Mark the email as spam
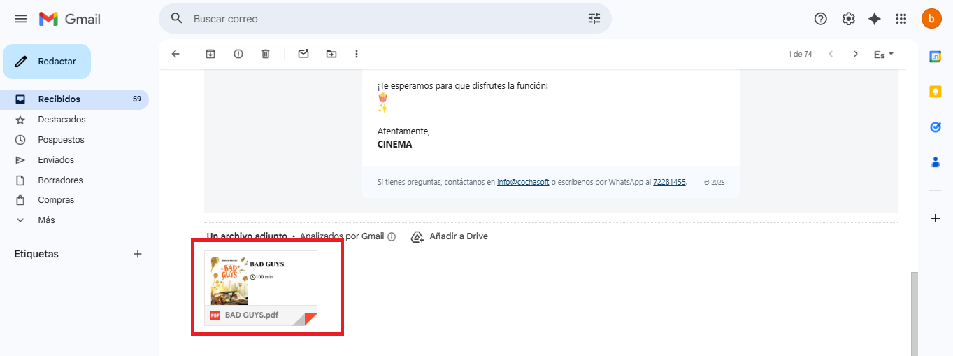 coord(238,54)
